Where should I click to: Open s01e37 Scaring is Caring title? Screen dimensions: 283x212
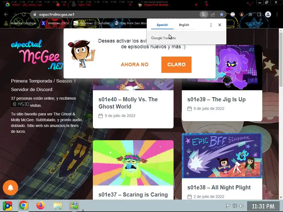coord(133,195)
